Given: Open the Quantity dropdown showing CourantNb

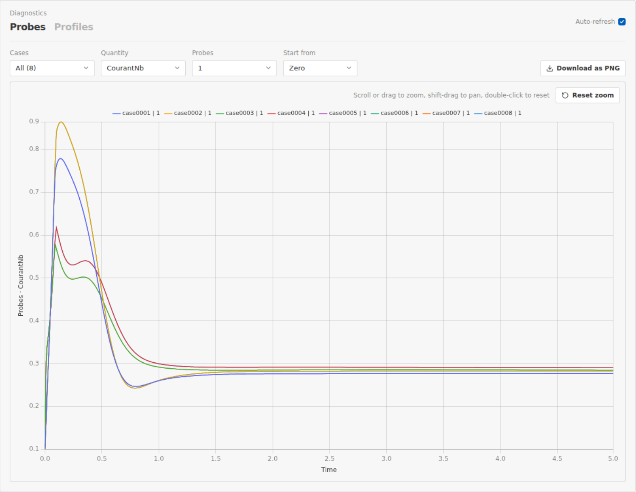Looking at the screenshot, I should tap(143, 68).
